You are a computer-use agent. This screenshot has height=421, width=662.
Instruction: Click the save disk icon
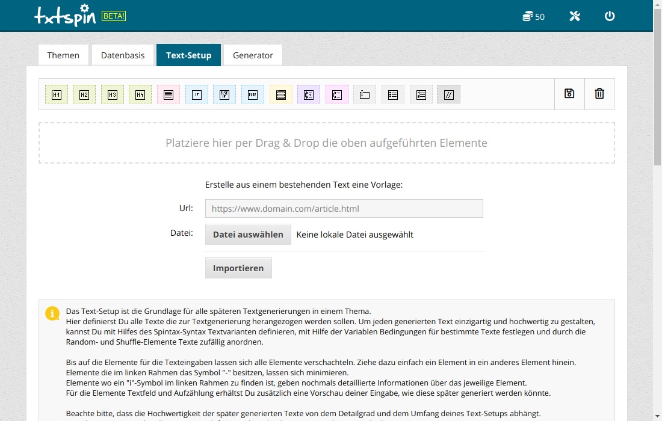[569, 94]
